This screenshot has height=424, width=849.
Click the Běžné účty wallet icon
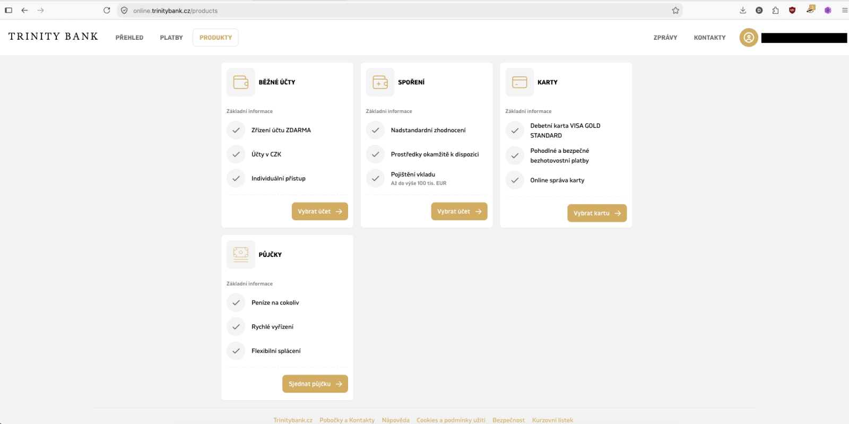point(241,82)
